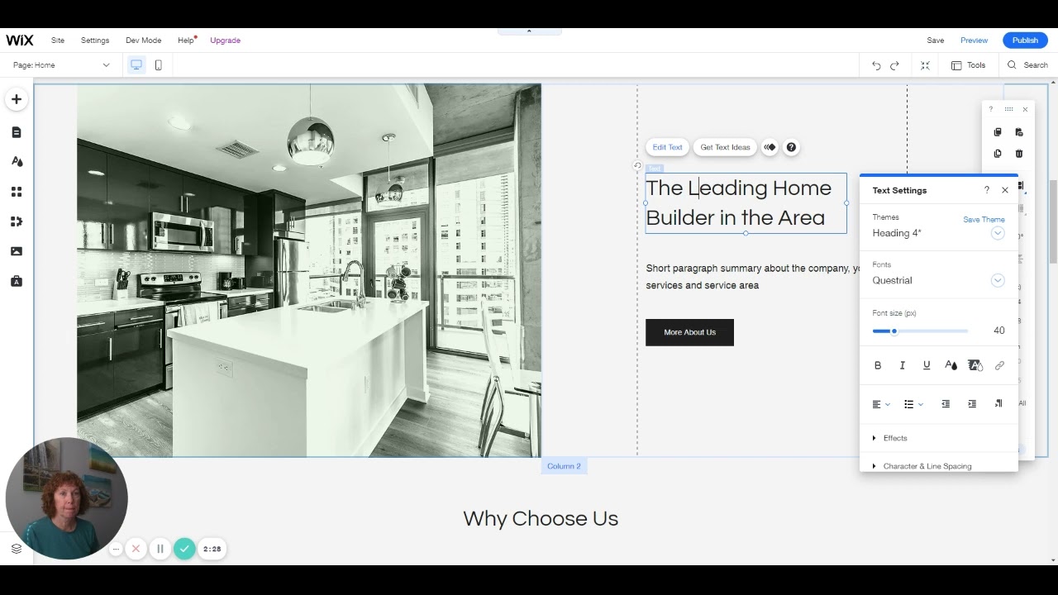Open the bullets and numbering dropdown
Viewport: 1058px width, 595px height.
[913, 404]
